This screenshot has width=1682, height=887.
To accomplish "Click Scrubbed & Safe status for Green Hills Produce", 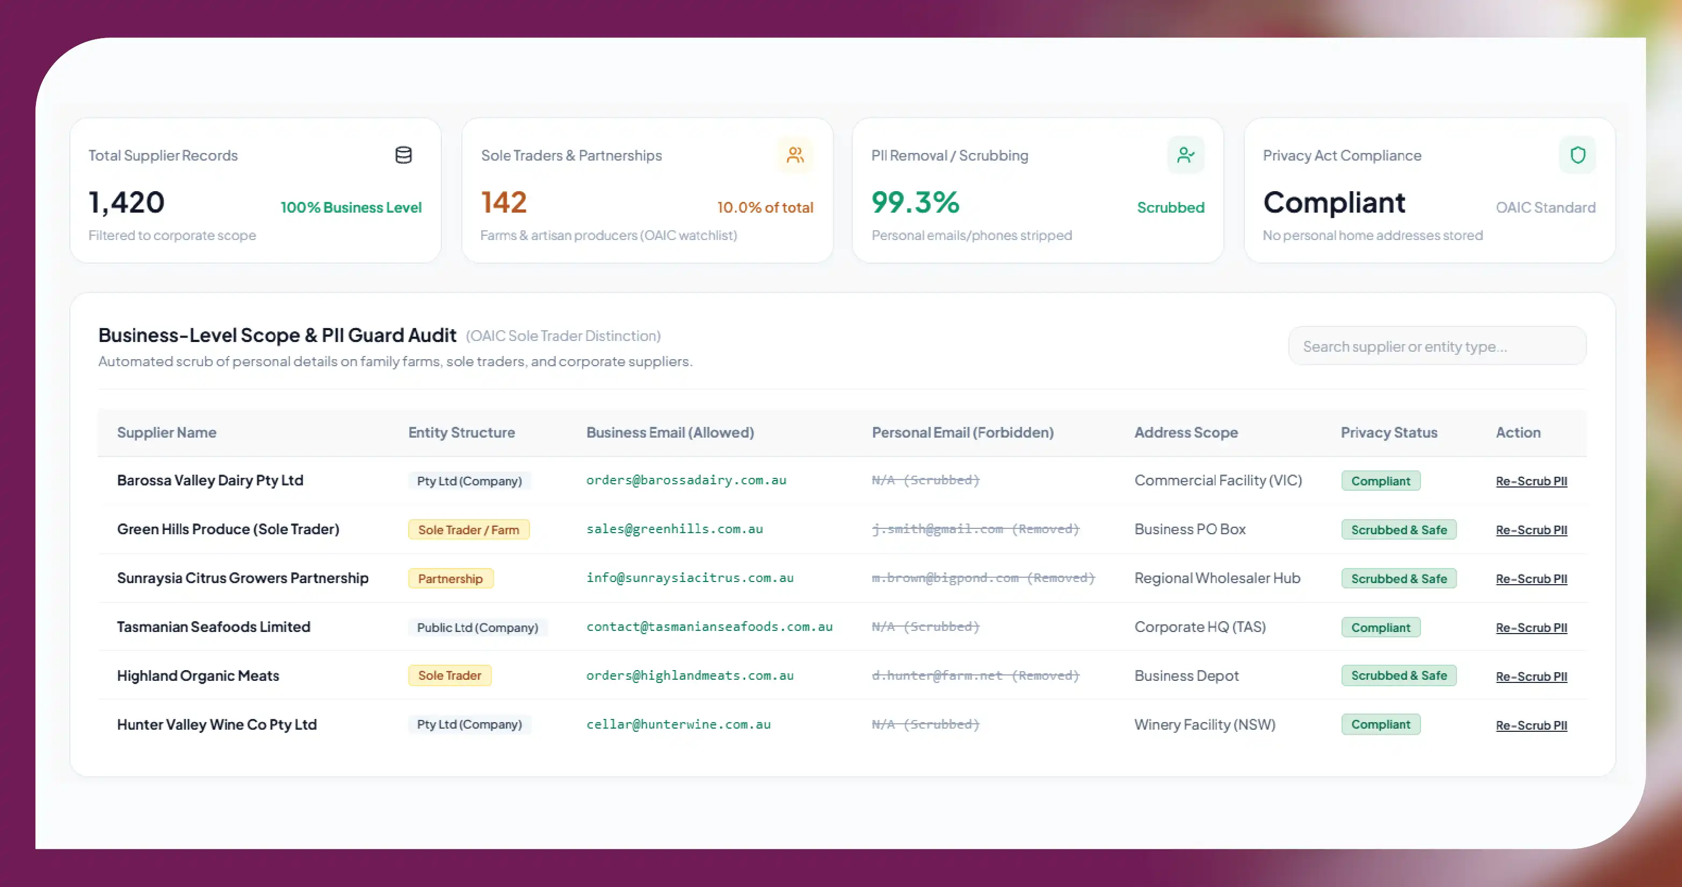I will [x=1398, y=530].
